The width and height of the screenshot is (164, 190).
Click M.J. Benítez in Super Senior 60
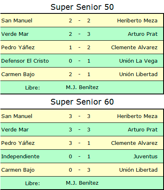tap(82, 183)
